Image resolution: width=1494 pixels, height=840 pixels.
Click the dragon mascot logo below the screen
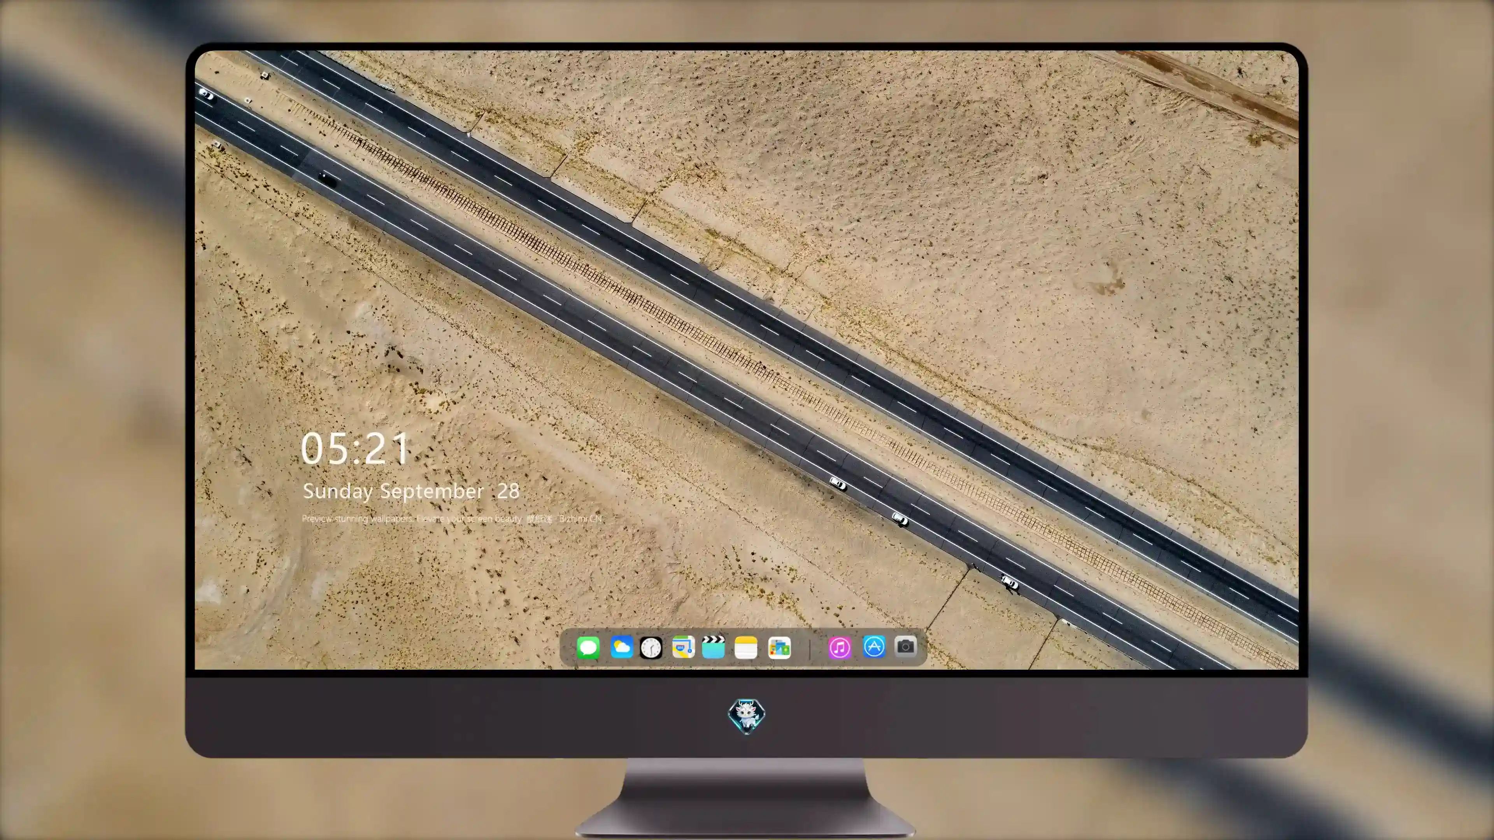coord(747,716)
